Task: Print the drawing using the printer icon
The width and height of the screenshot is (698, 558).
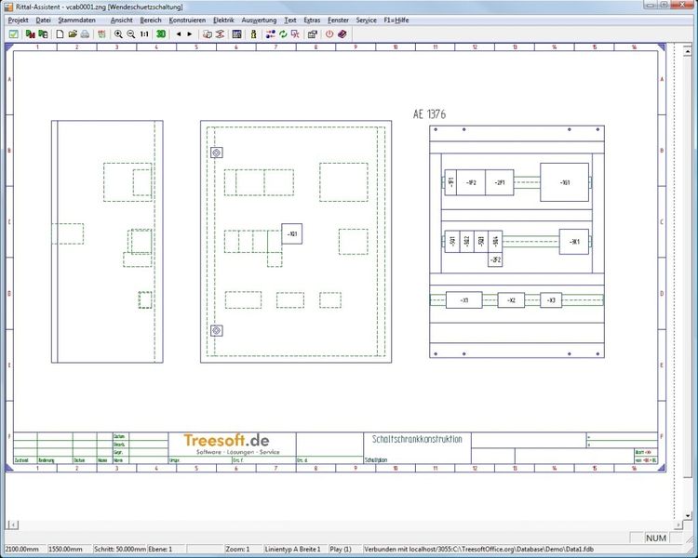Action: click(85, 34)
